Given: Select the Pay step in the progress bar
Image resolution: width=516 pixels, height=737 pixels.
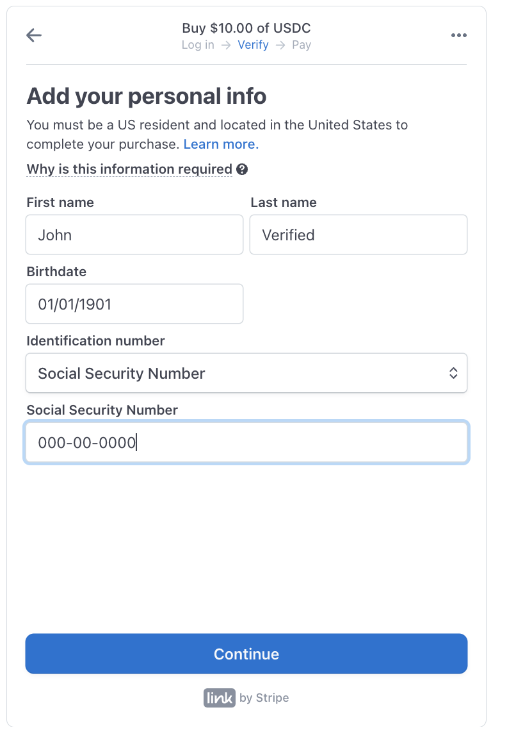Looking at the screenshot, I should [302, 45].
